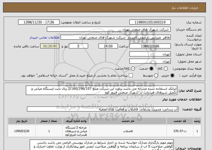This screenshot has height=150, width=212.
Task: Click the گروه خدمت field آب رسانی
Action: [x=103, y=109]
